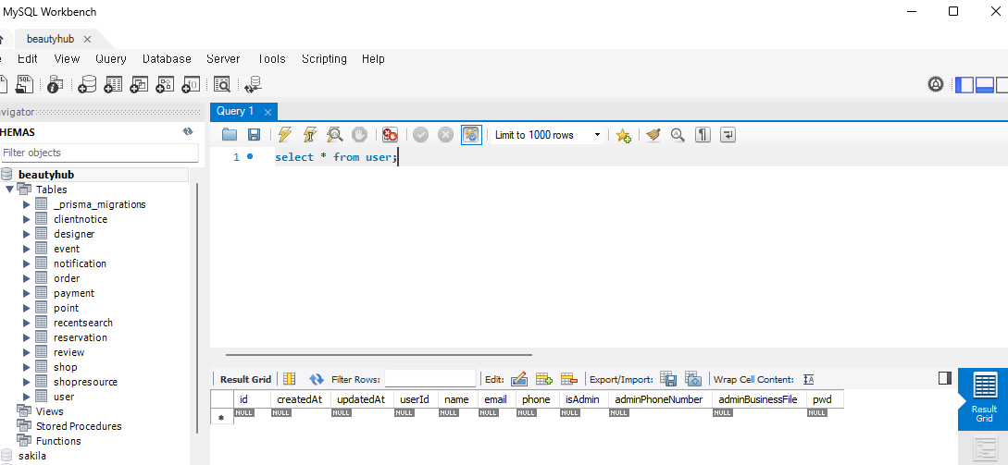This screenshot has height=465, width=1008.
Task: Execute statement under cursor icon
Action: tap(310, 134)
